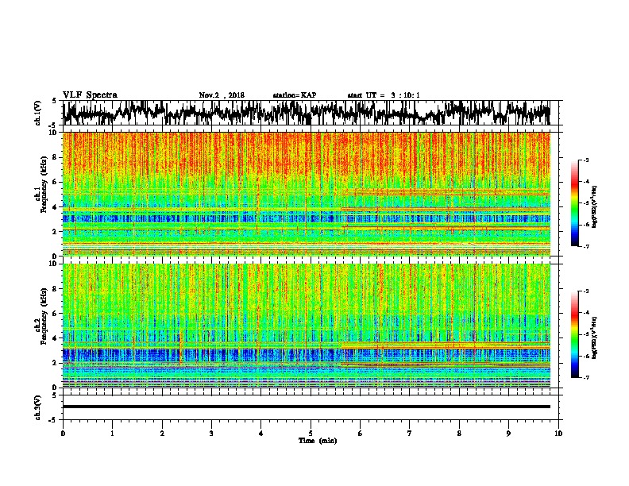Click the 8 kHz tick on ch.1 axis
The height and width of the screenshot is (486, 629).
55,157
